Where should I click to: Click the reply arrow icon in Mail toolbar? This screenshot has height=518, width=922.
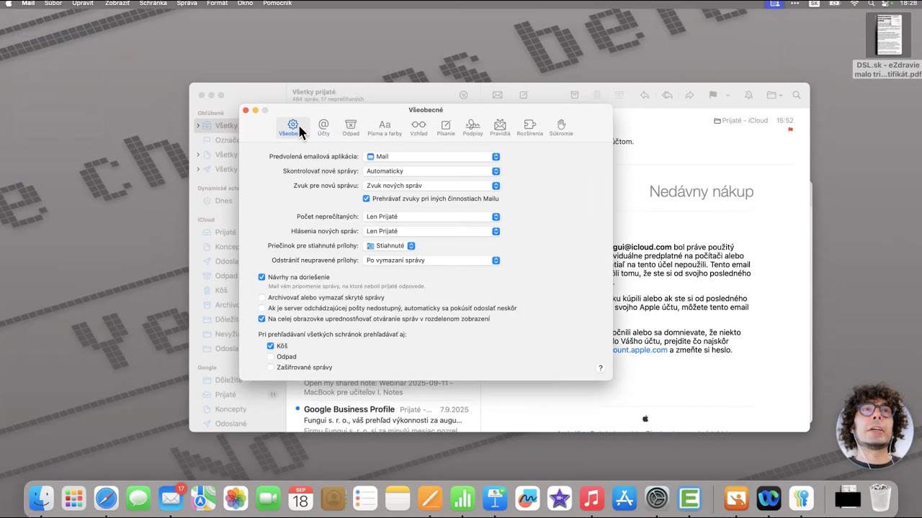pyautogui.click(x=645, y=95)
